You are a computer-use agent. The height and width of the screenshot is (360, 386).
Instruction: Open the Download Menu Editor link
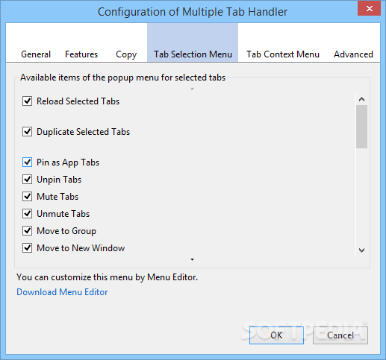tap(62, 292)
